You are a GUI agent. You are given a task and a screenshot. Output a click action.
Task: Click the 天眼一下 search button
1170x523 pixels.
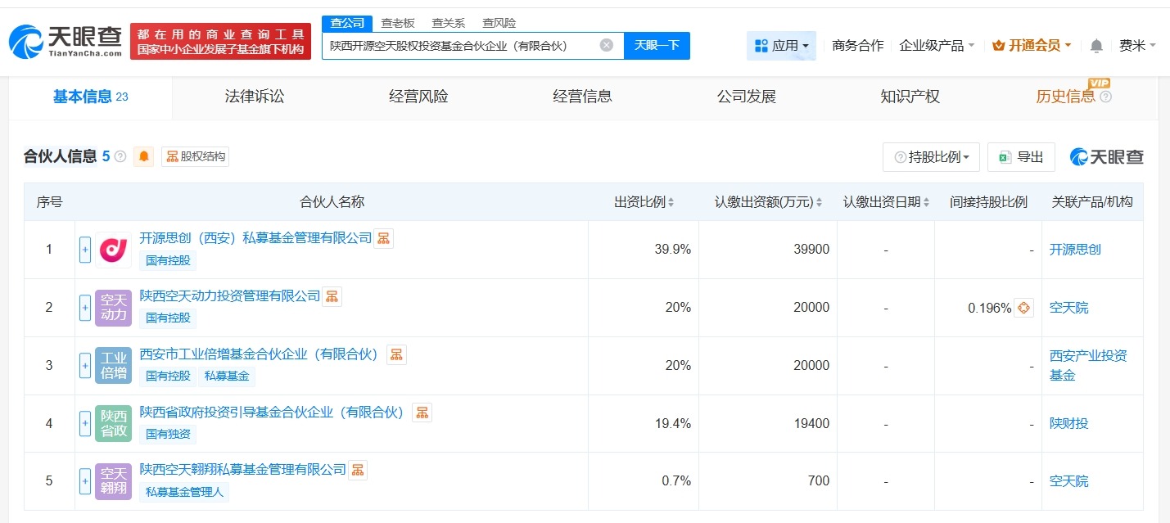coord(657,46)
